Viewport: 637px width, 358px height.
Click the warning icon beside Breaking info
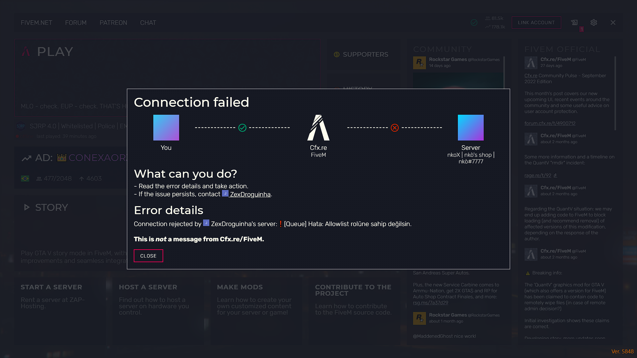coord(528,273)
